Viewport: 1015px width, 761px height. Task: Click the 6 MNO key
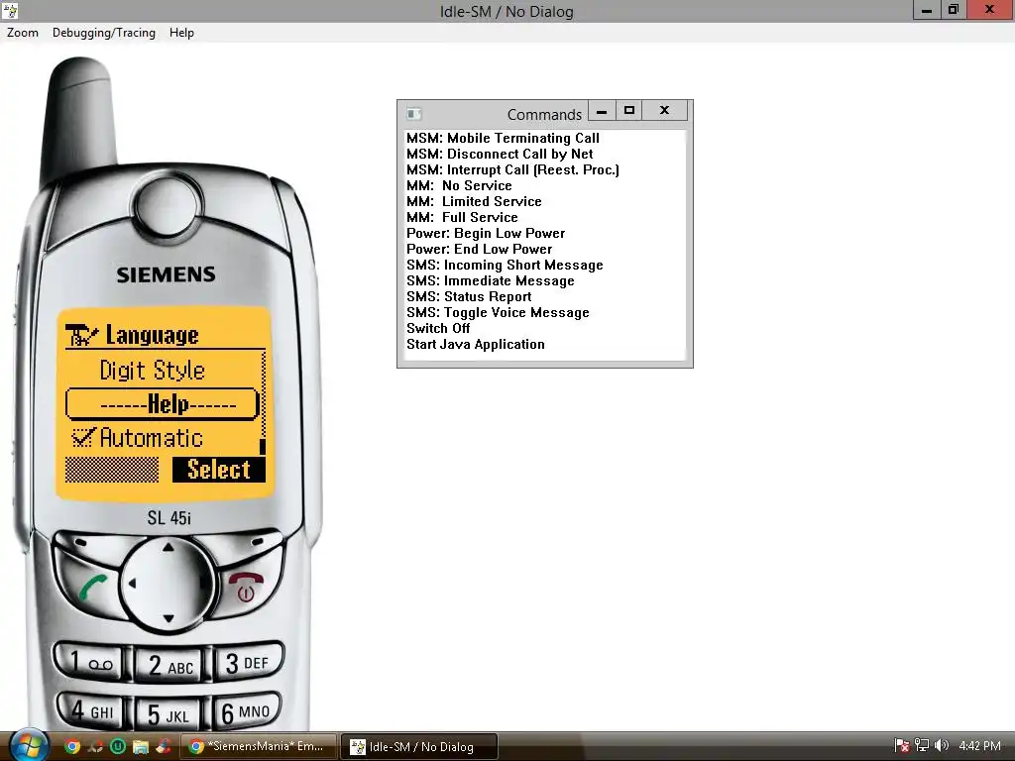click(246, 711)
